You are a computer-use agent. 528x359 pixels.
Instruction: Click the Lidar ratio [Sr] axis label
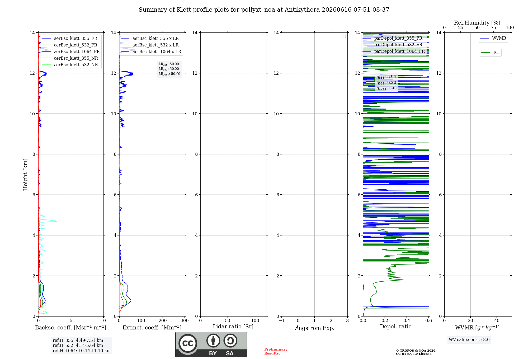233,327
